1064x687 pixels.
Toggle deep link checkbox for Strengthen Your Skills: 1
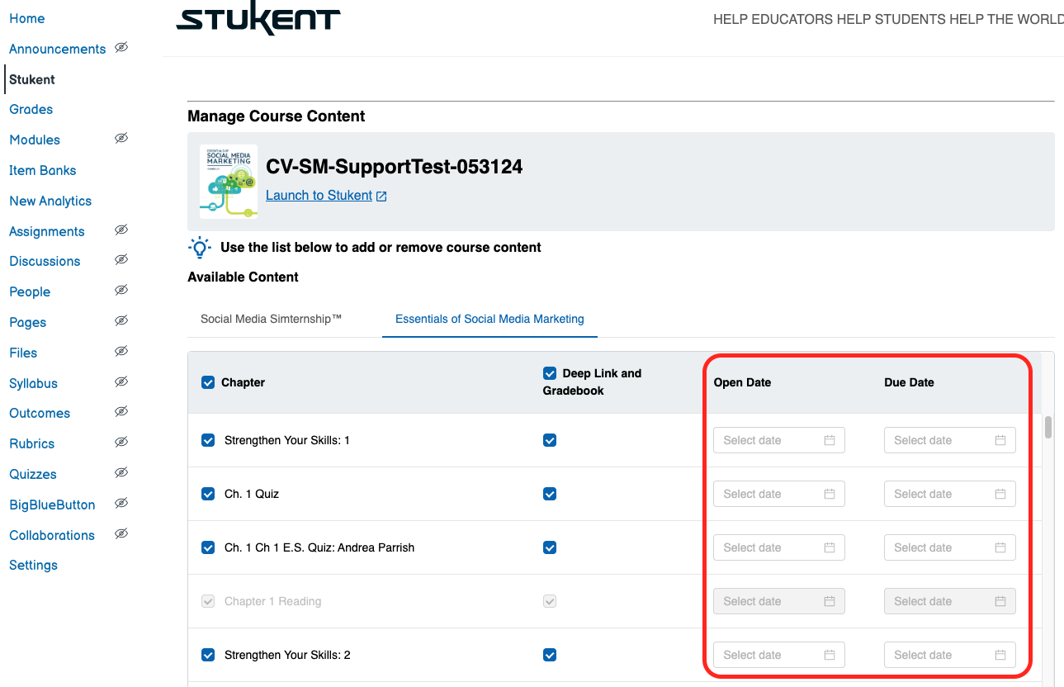click(550, 440)
